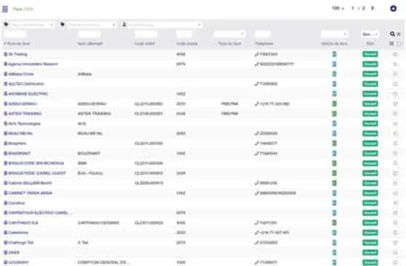Tick checkbox for BOUDRANT row
The width and height of the screenshot is (406, 266).
tap(395, 153)
